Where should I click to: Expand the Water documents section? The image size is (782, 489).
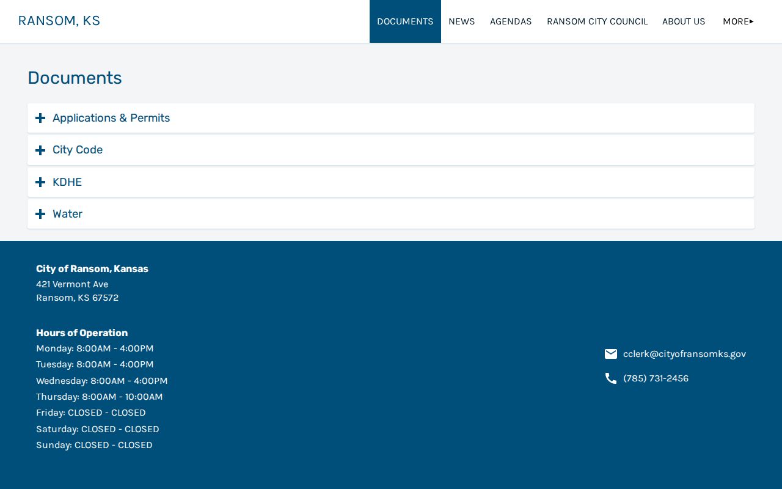(391, 214)
